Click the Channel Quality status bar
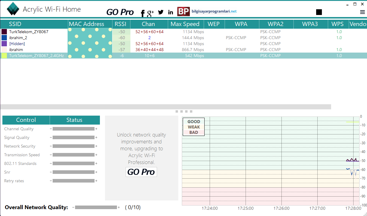Viewport: 367px width, 216px height. pos(74,129)
